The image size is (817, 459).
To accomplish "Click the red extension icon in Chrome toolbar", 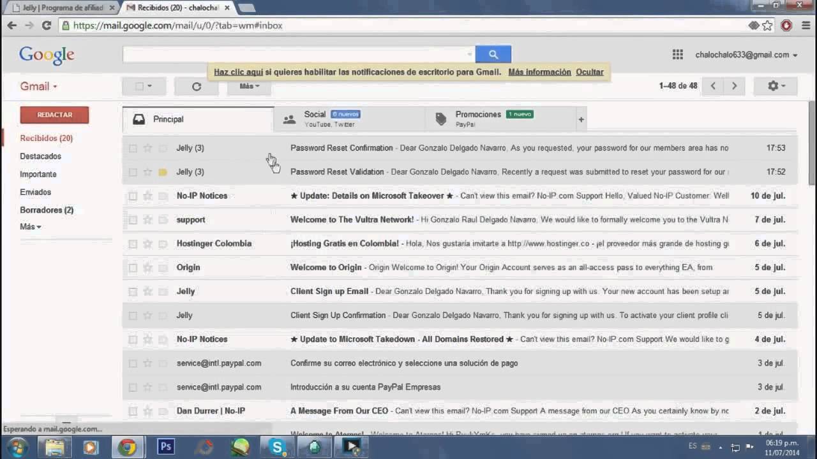I will coord(786,25).
